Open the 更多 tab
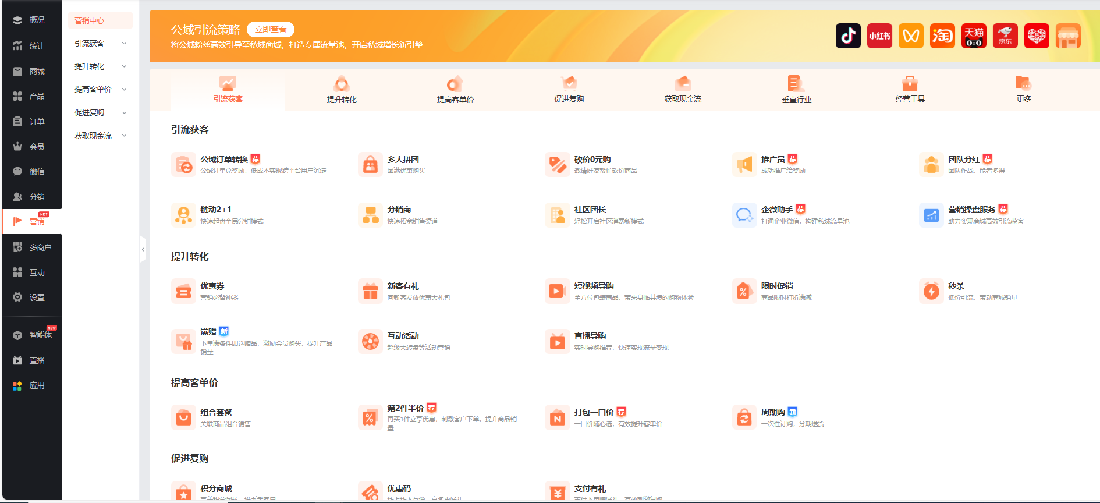The image size is (1100, 503). tap(1024, 90)
